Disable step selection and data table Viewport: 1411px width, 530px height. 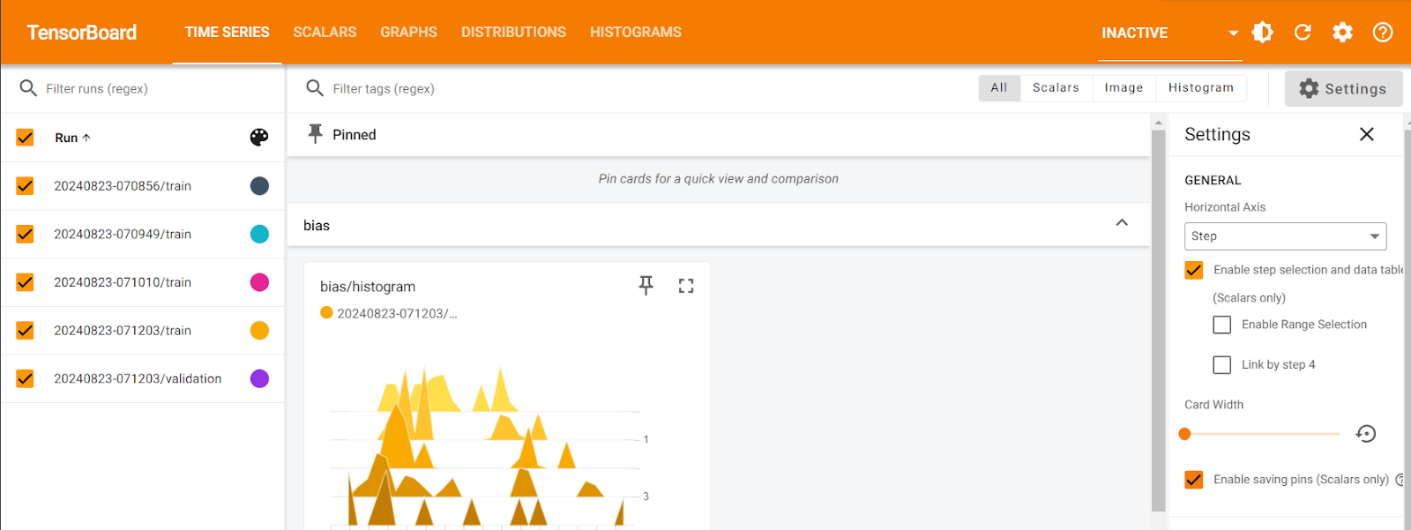1194,270
